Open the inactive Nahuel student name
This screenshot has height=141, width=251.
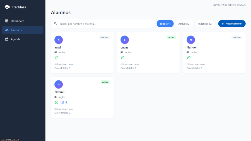pyautogui.click(x=192, y=47)
